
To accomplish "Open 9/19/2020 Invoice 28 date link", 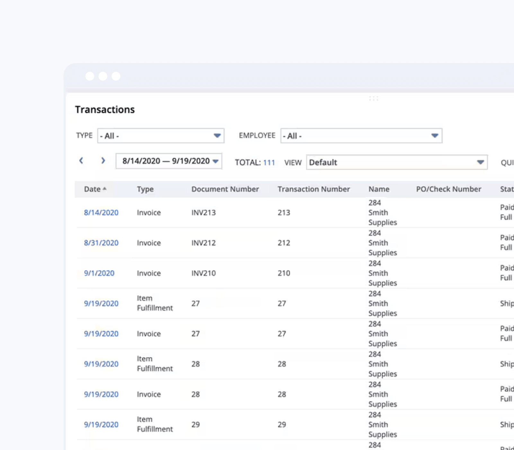I will [x=101, y=394].
